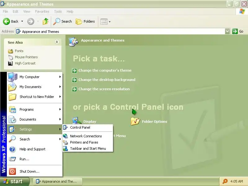Open the Edit menu
Image resolution: width=248 pixels, height=186 pixels.
pyautogui.click(x=15, y=11)
